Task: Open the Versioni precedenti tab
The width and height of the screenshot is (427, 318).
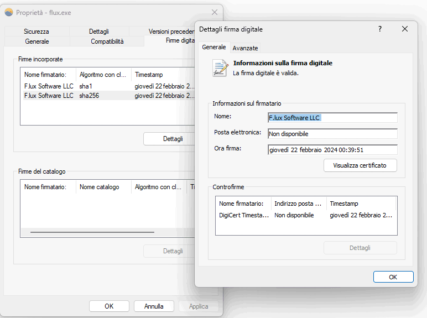Action: (x=171, y=32)
